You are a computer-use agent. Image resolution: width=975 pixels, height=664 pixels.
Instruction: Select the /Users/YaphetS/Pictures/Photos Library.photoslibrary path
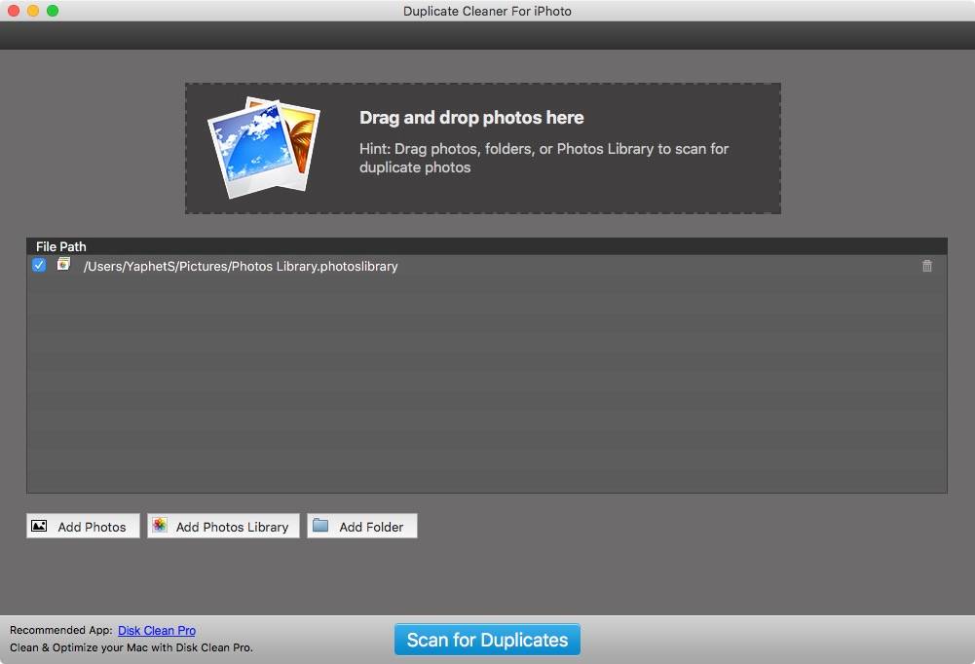(x=241, y=266)
